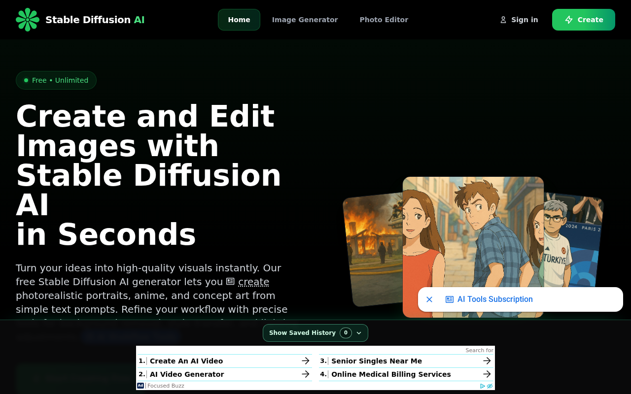The width and height of the screenshot is (631, 394).
Task: Click the arrow next to Senior Singles Near Me
Action: coord(487,361)
